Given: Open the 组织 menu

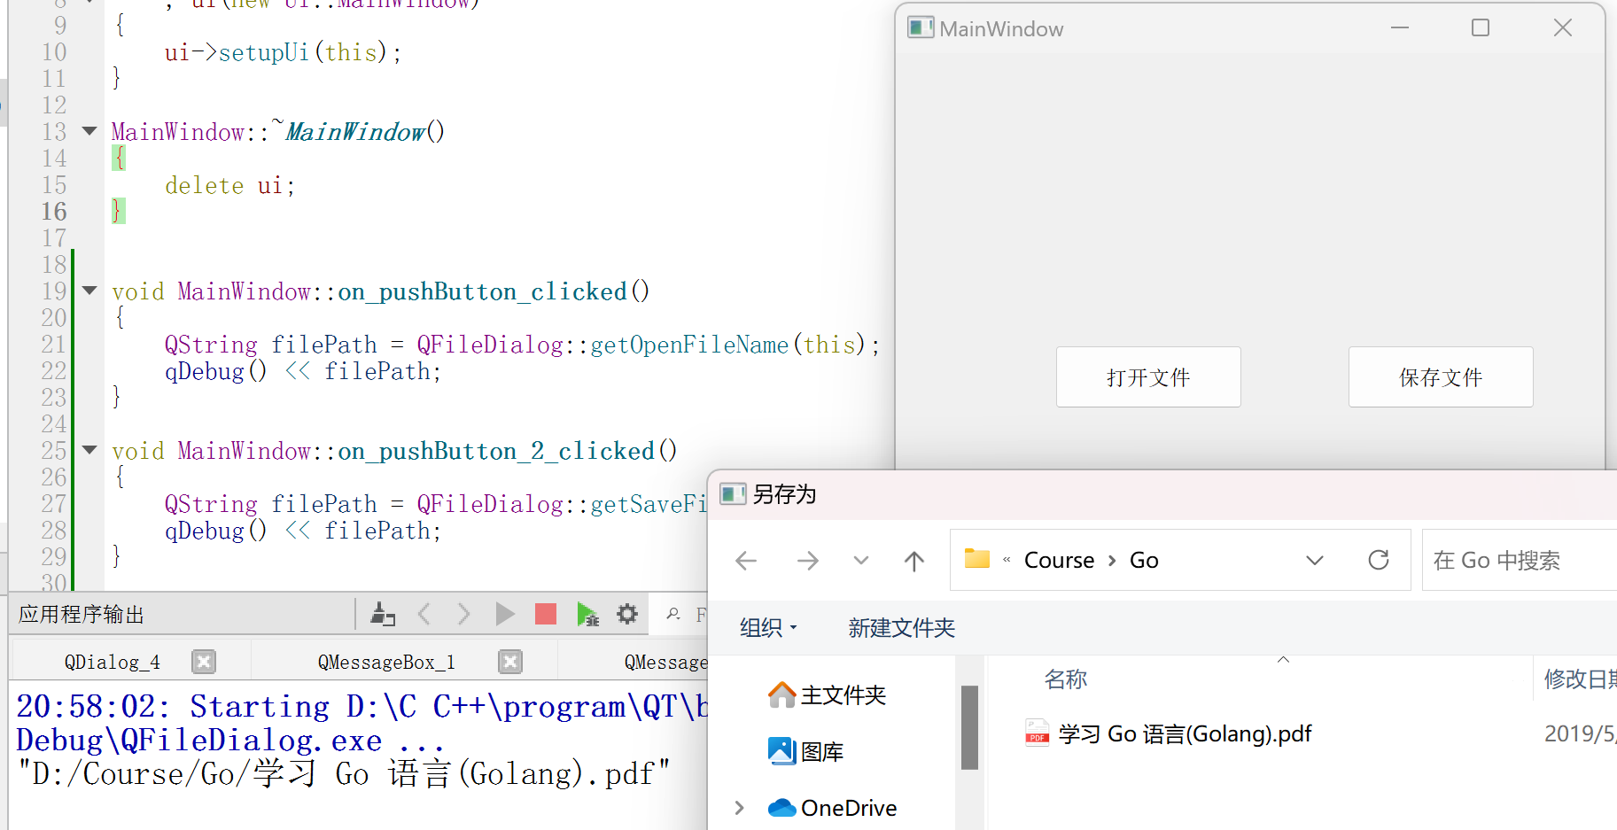Looking at the screenshot, I should pos(768,628).
